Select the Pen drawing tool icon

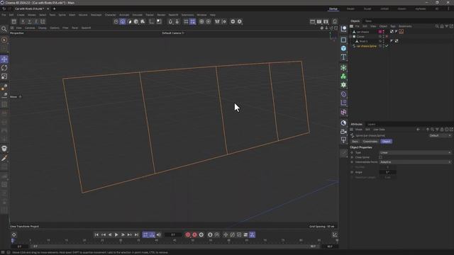(4, 158)
